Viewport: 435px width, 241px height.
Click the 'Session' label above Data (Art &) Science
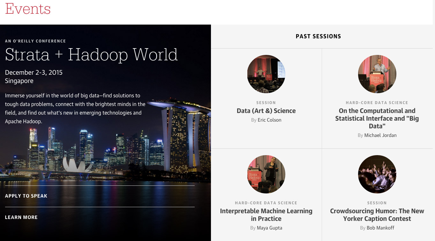[x=266, y=103]
